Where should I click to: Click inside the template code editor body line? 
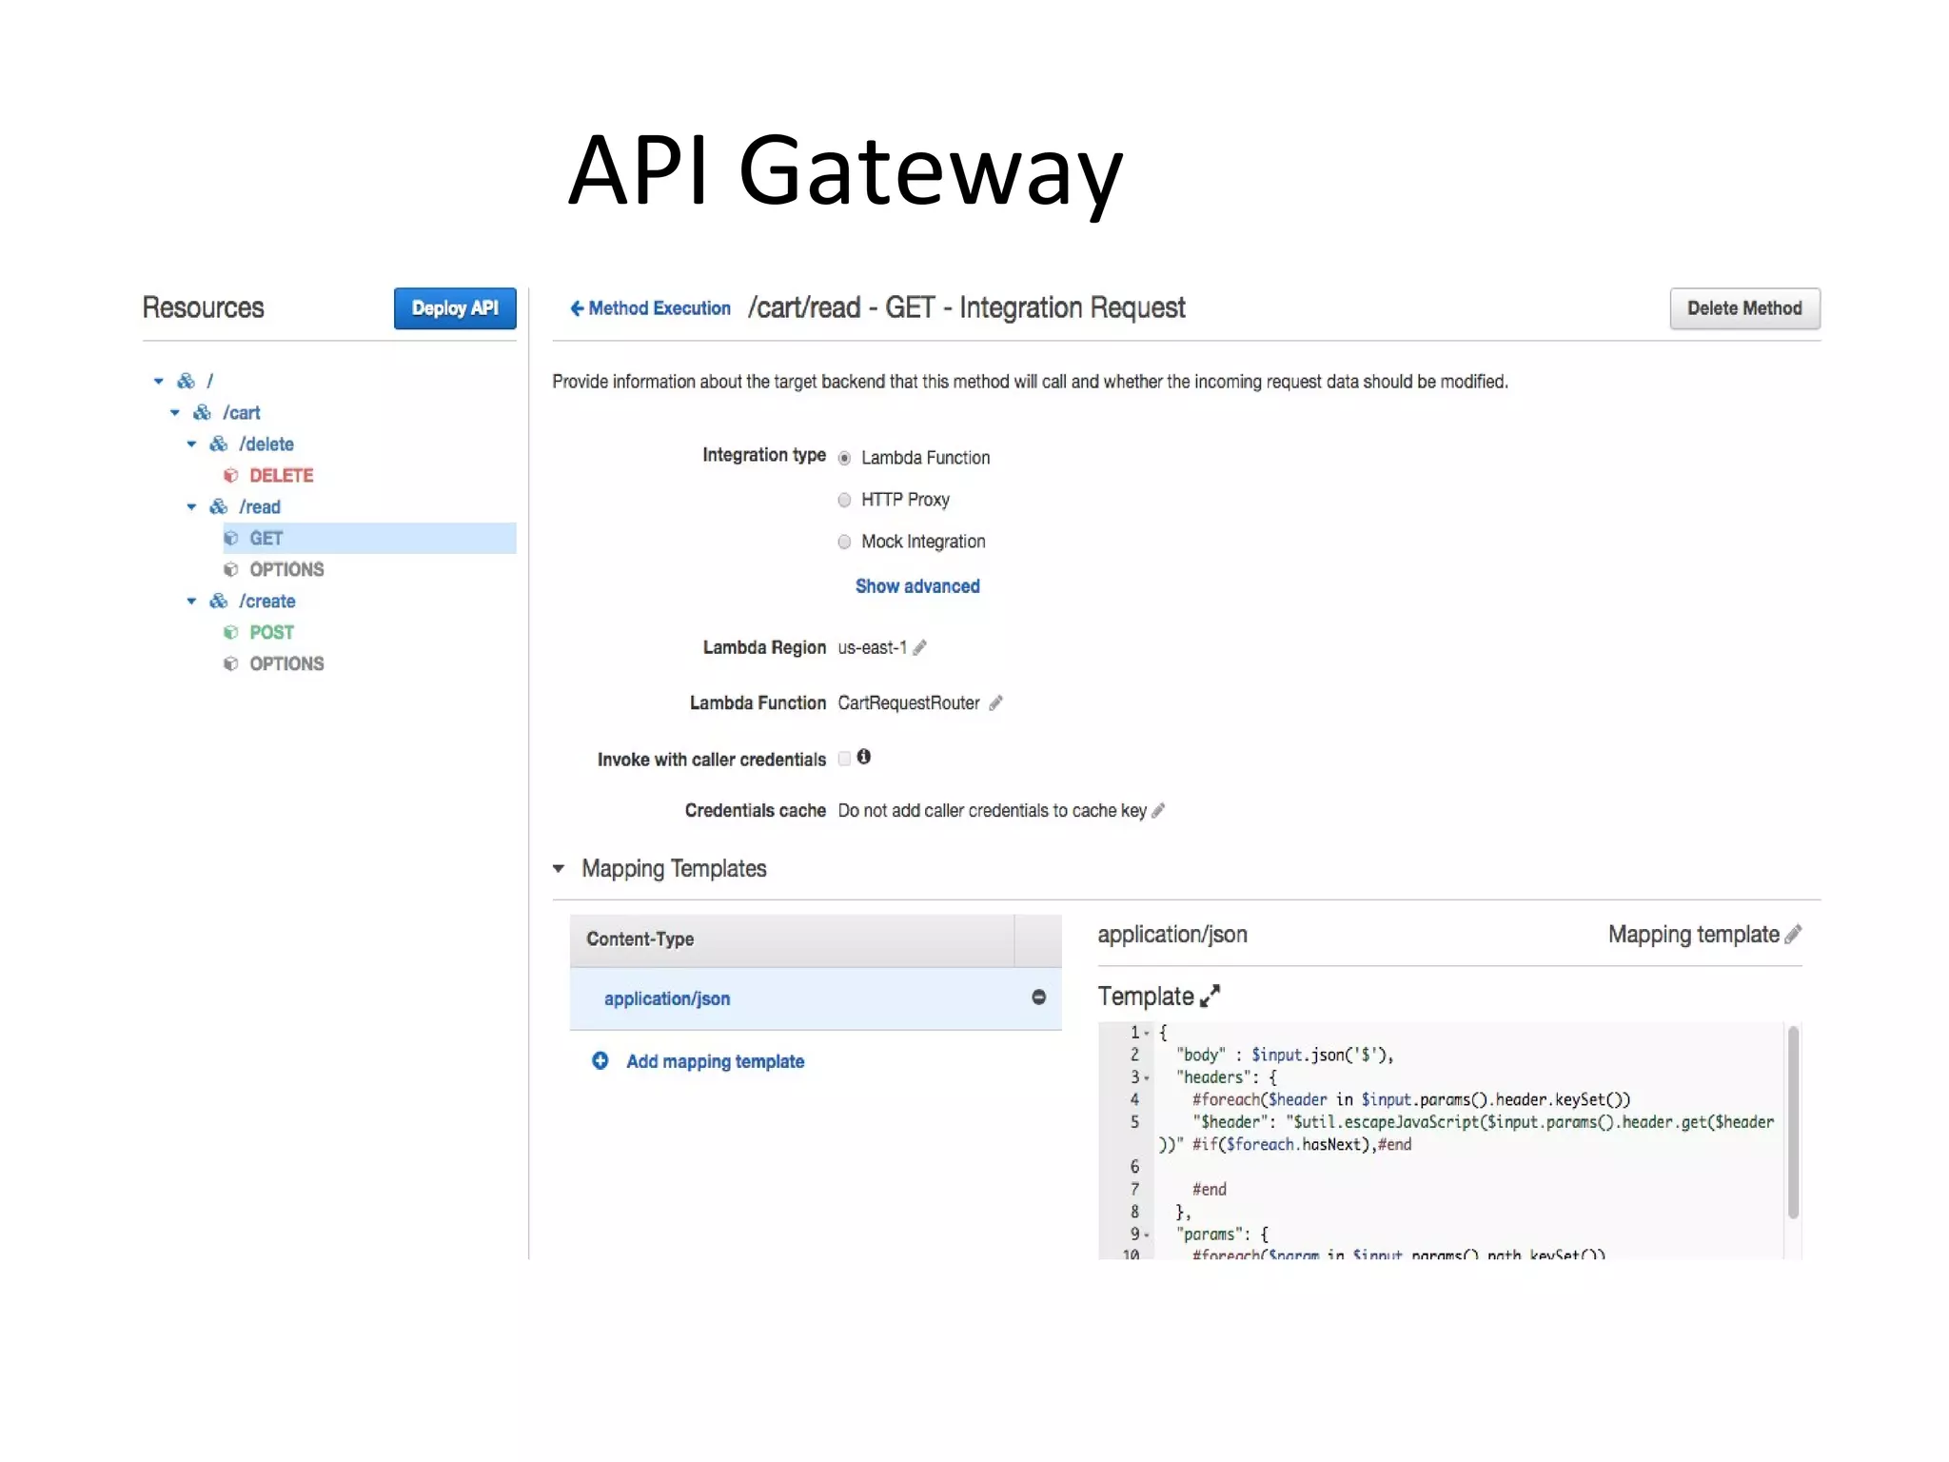pos(1285,1055)
